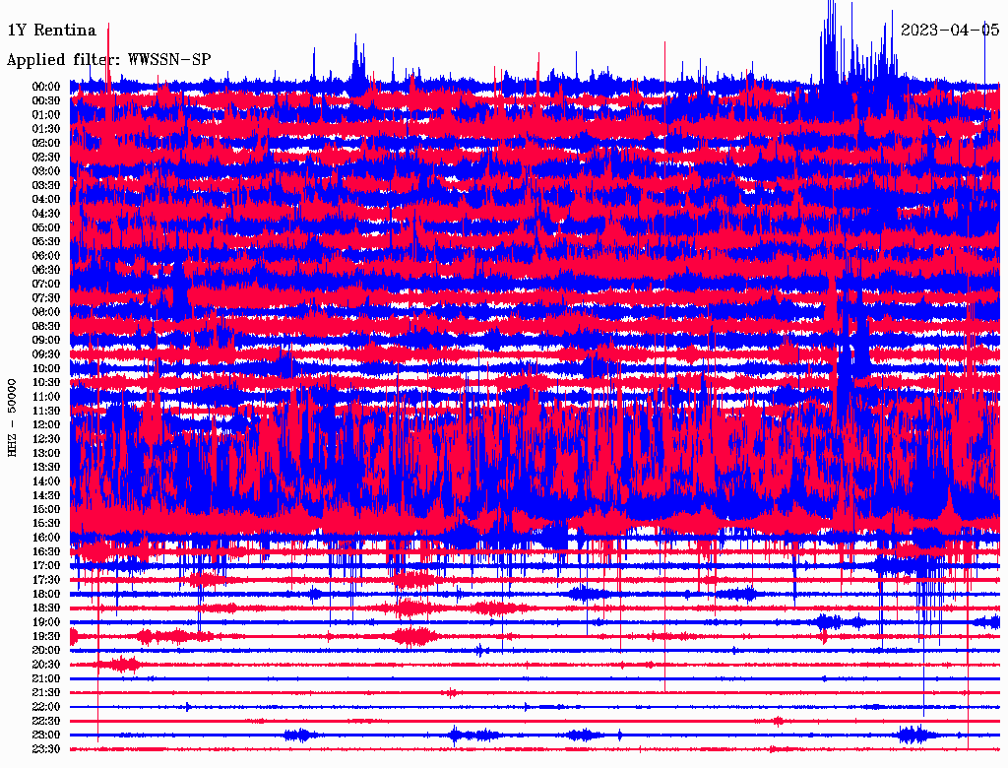Image resolution: width=1008 pixels, height=768 pixels.
Task: Select the 03:30 time label
Action: 46,186
